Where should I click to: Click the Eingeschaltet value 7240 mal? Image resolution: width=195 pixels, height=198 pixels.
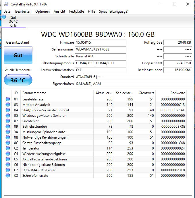pos(178,63)
